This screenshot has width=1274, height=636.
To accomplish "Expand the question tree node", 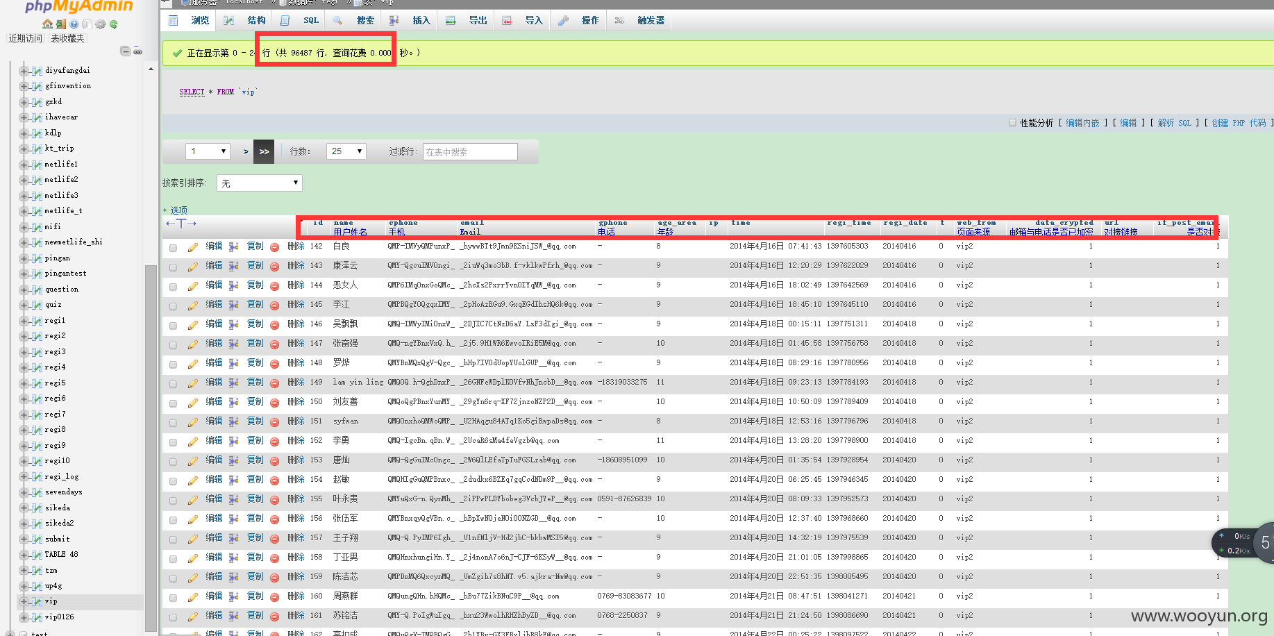I will point(24,290).
